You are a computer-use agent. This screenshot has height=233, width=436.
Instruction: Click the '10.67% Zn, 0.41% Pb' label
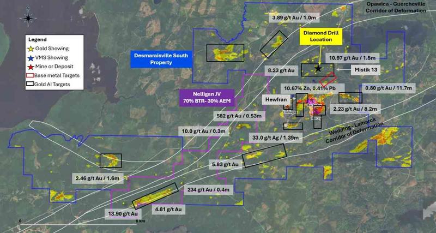312,88
